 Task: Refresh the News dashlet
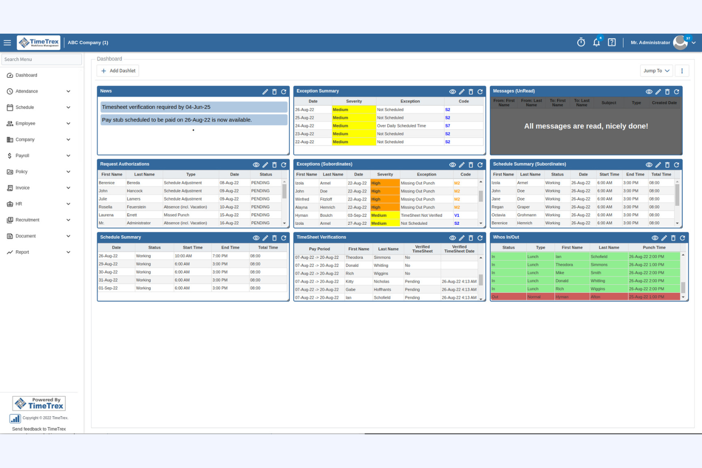(x=284, y=92)
